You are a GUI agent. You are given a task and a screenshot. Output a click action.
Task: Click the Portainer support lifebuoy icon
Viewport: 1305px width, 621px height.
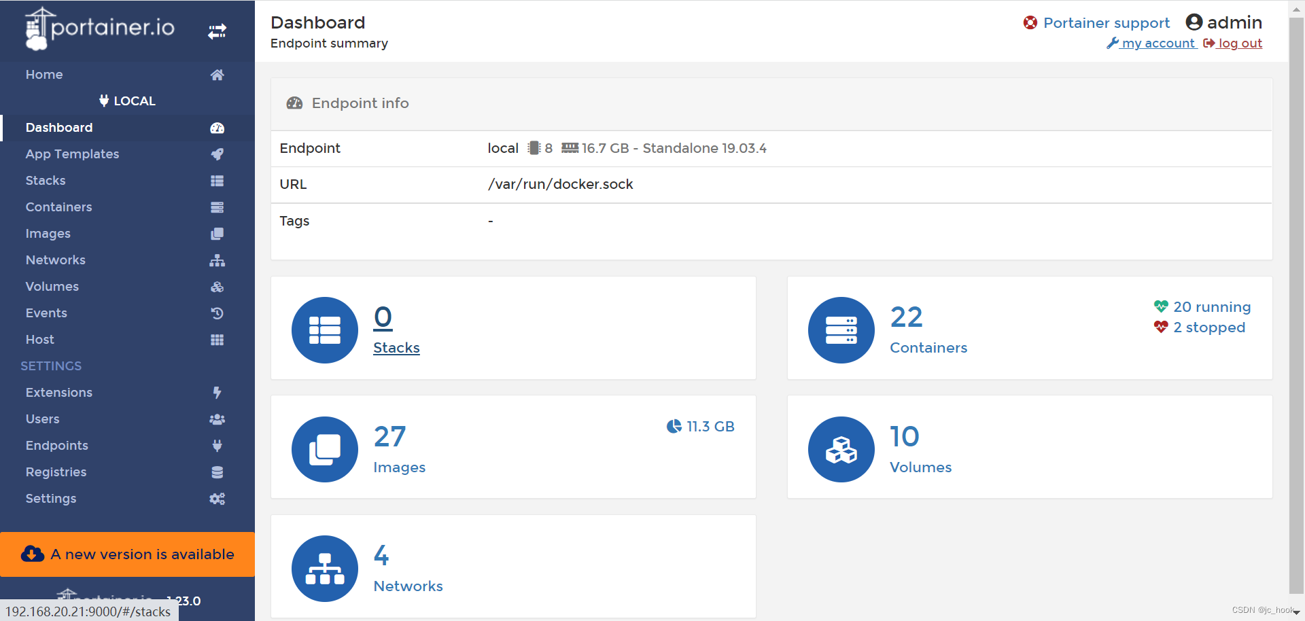pos(1030,22)
